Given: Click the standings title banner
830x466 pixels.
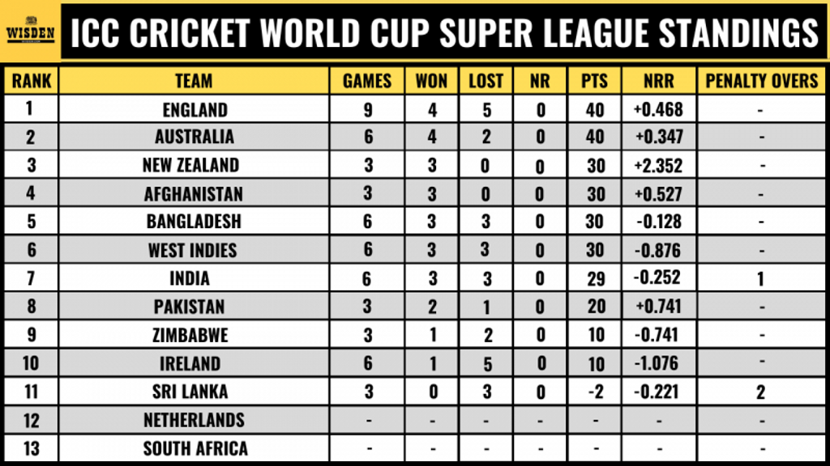Looking at the screenshot, I should (x=443, y=32).
